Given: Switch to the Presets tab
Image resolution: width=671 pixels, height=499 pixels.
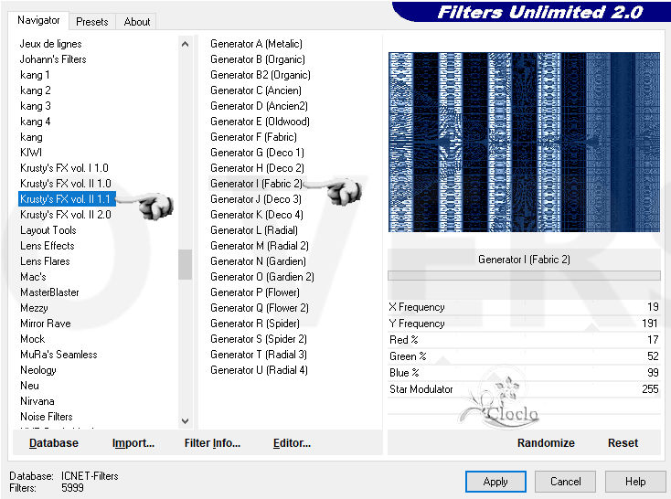Looking at the screenshot, I should point(92,22).
